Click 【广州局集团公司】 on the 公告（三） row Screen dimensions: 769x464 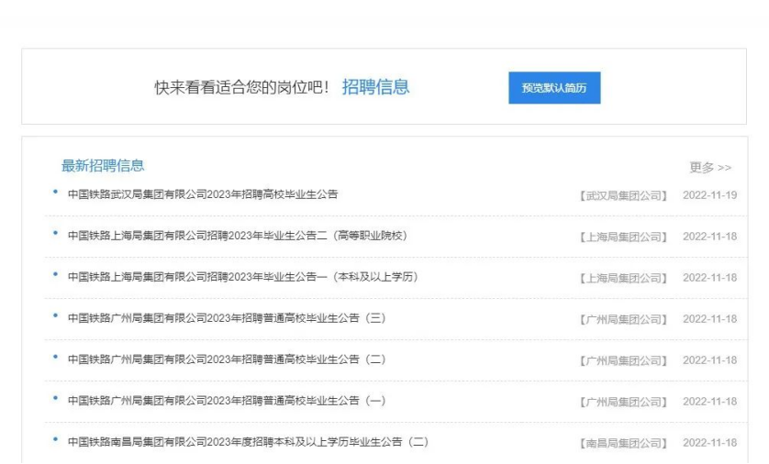[x=623, y=319]
